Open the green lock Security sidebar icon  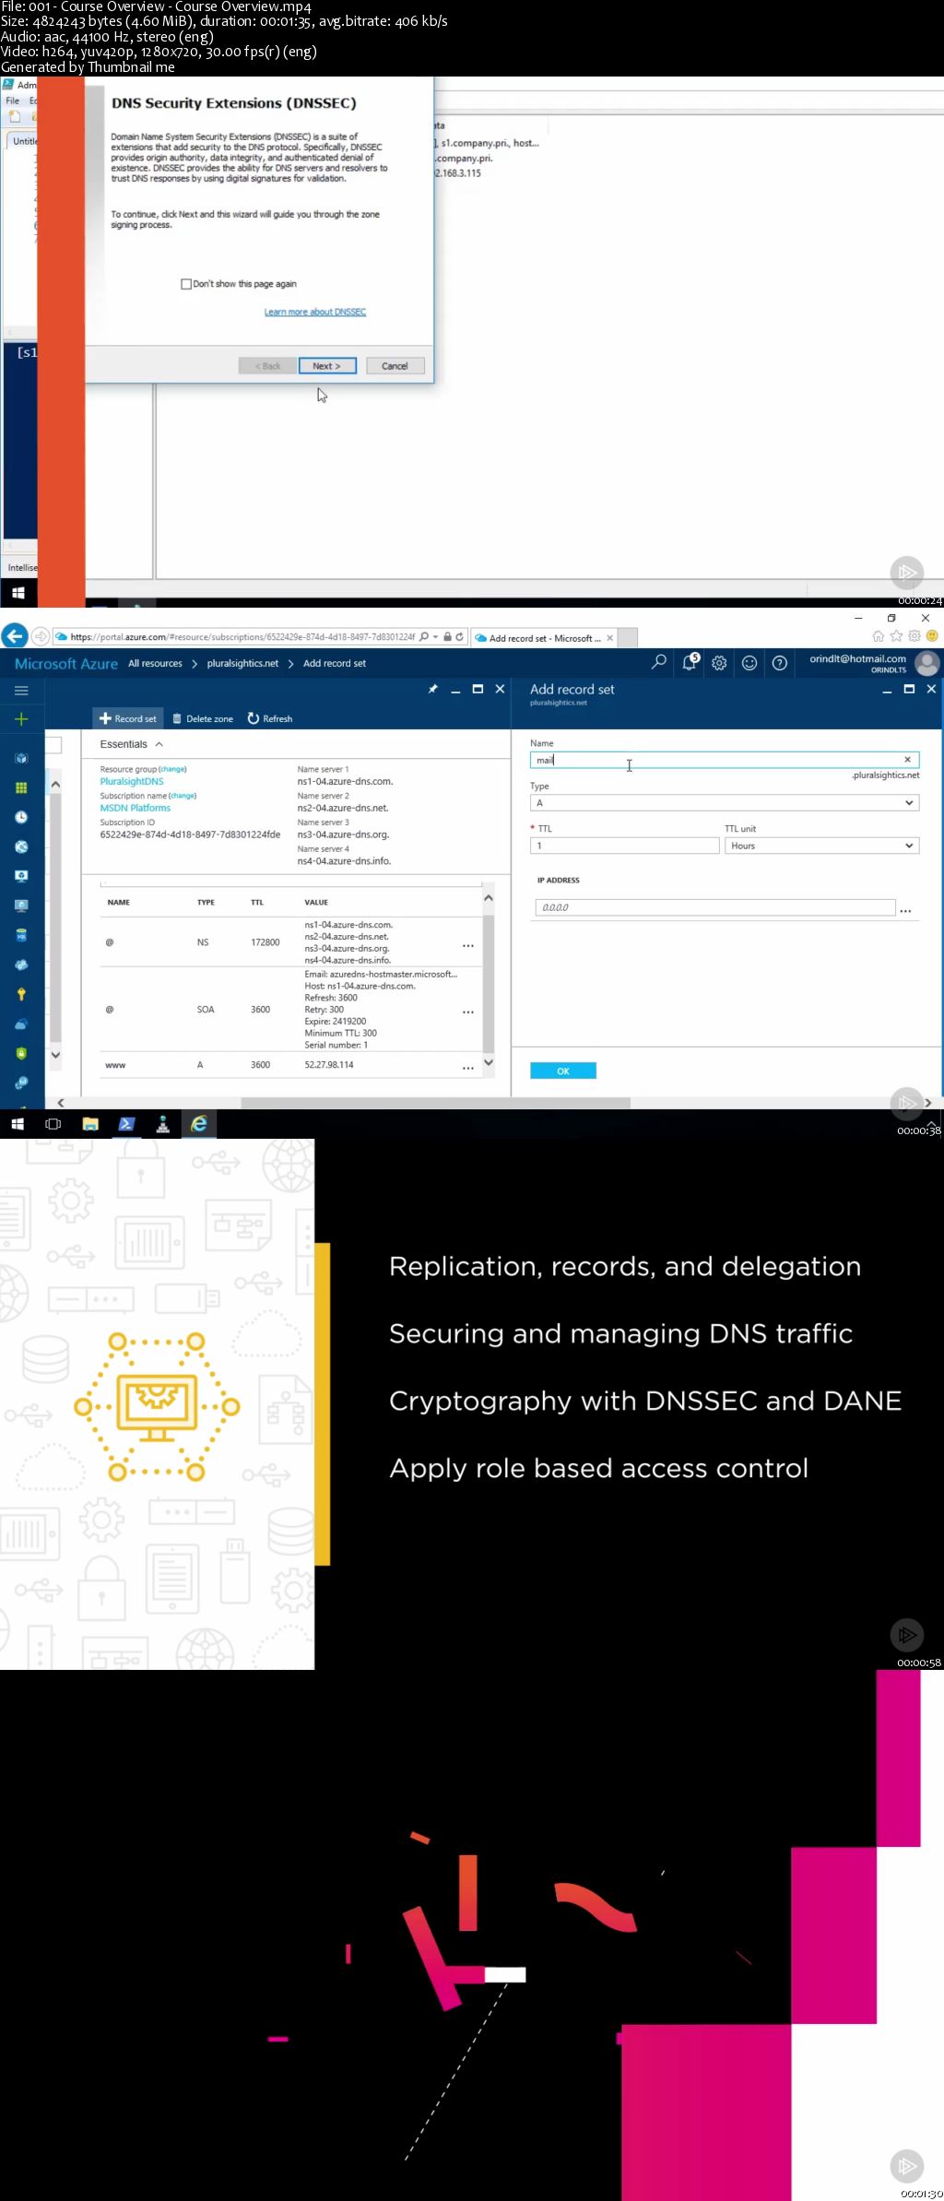pos(21,1053)
